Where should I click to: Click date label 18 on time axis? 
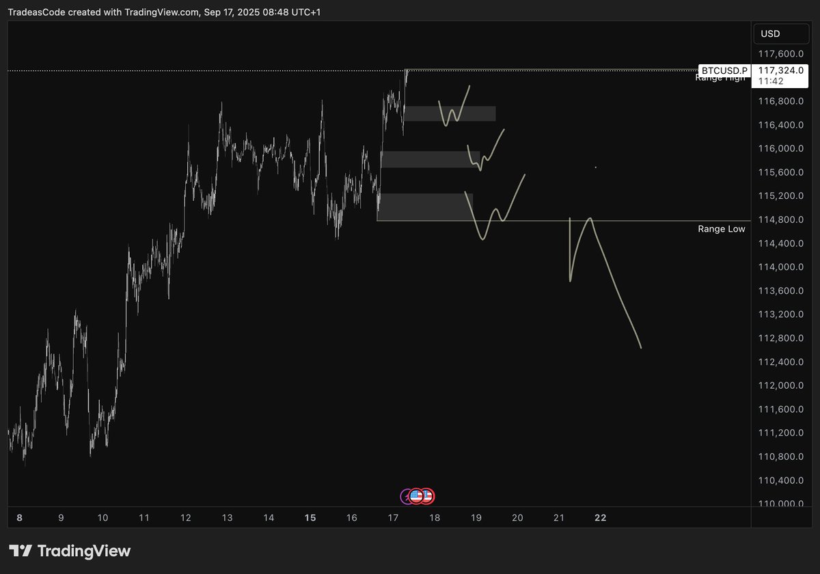tap(435, 518)
